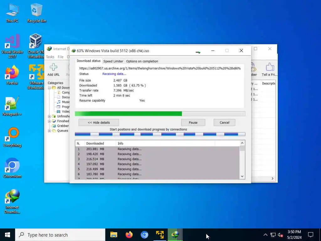321x241 pixels.
Task: Click the Downloaded column header
Action: click(100, 143)
